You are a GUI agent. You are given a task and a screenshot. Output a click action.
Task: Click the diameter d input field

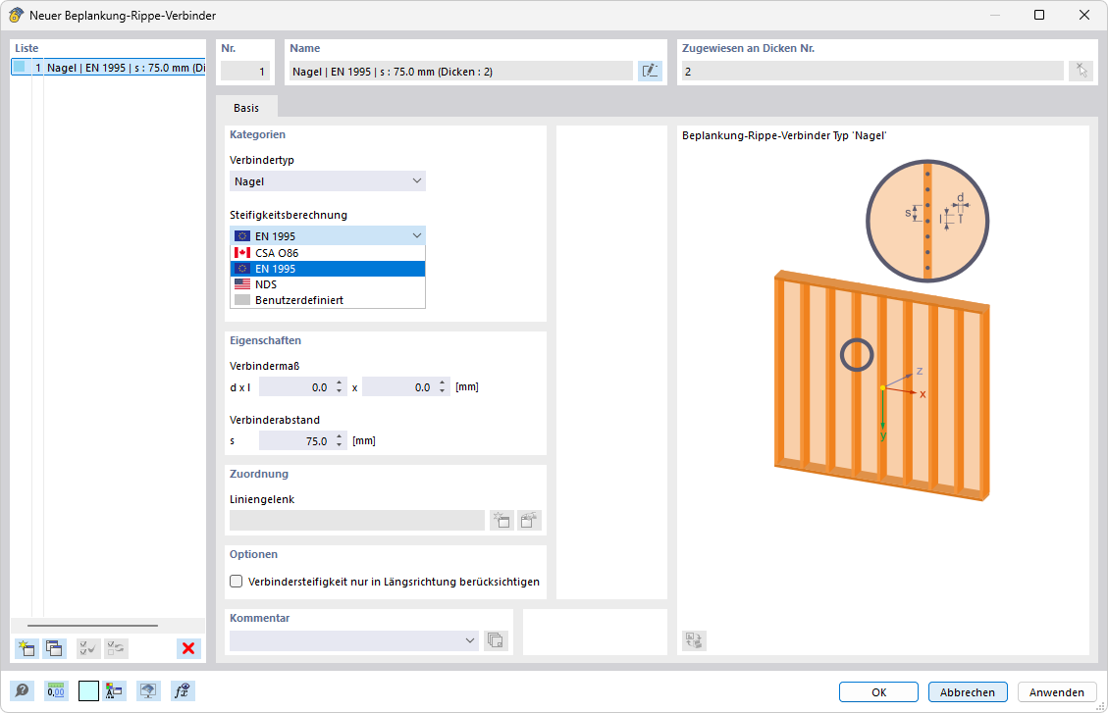[x=296, y=386]
